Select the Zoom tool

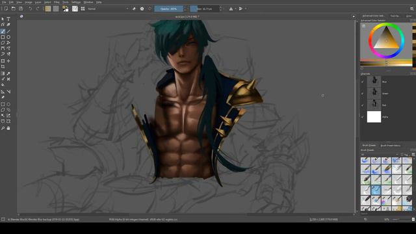click(3, 128)
